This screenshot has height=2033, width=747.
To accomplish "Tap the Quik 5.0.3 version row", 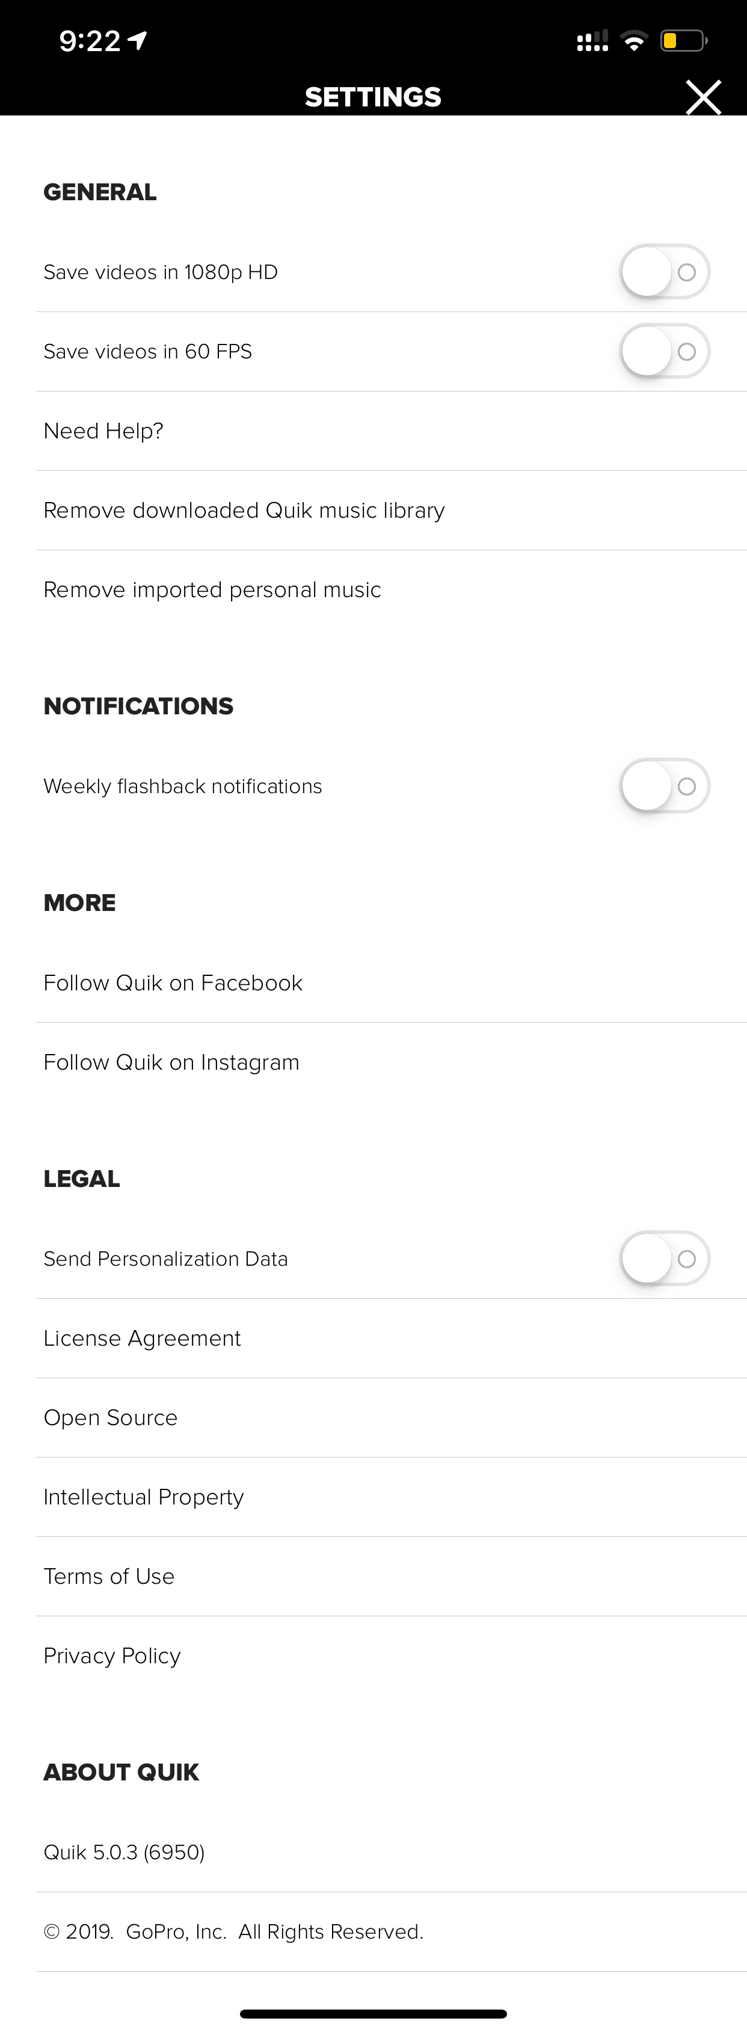I will coord(391,1852).
